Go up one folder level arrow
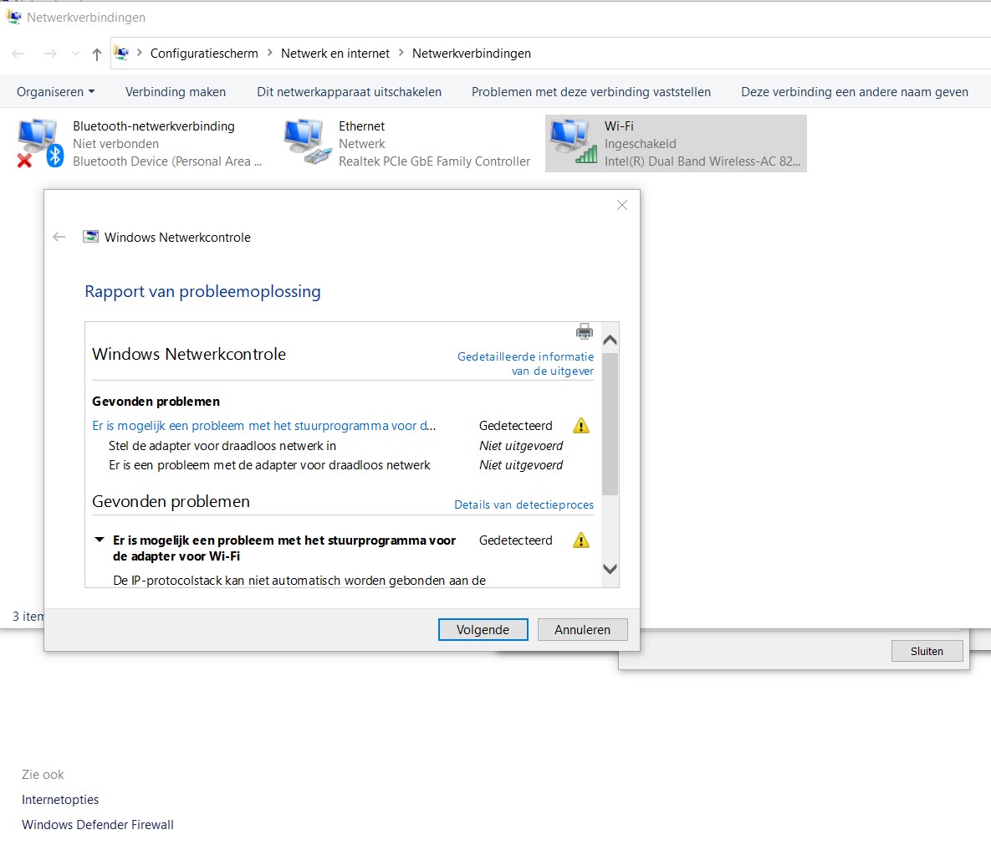This screenshot has width=991, height=845. (97, 54)
